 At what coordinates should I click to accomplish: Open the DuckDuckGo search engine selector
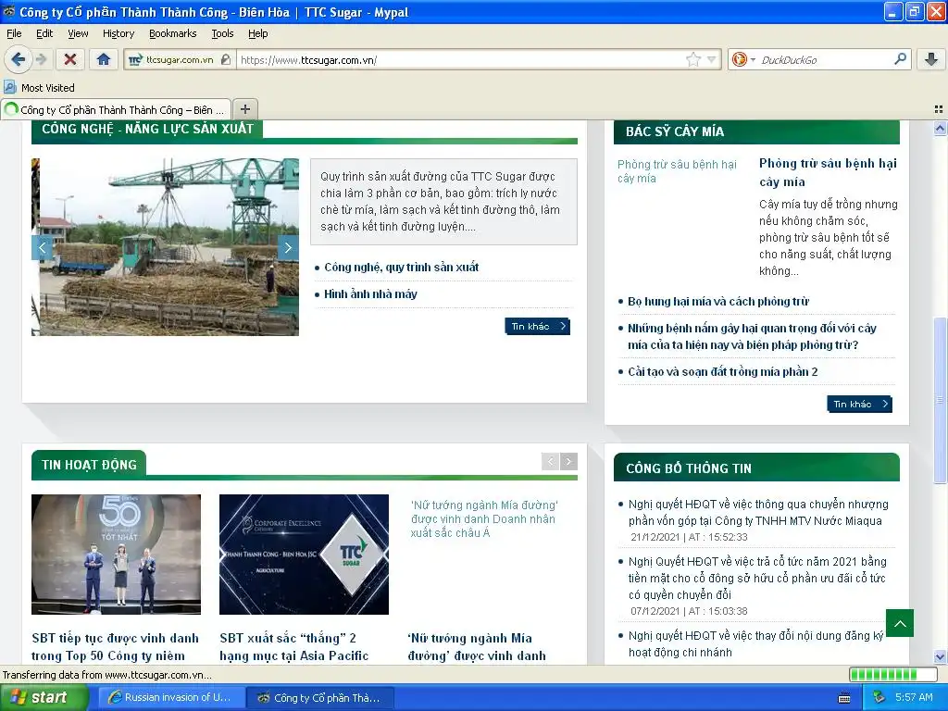coord(743,59)
